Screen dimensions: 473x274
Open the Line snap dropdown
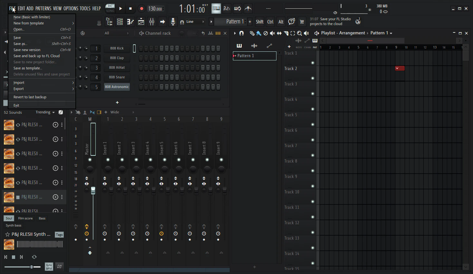point(195,22)
